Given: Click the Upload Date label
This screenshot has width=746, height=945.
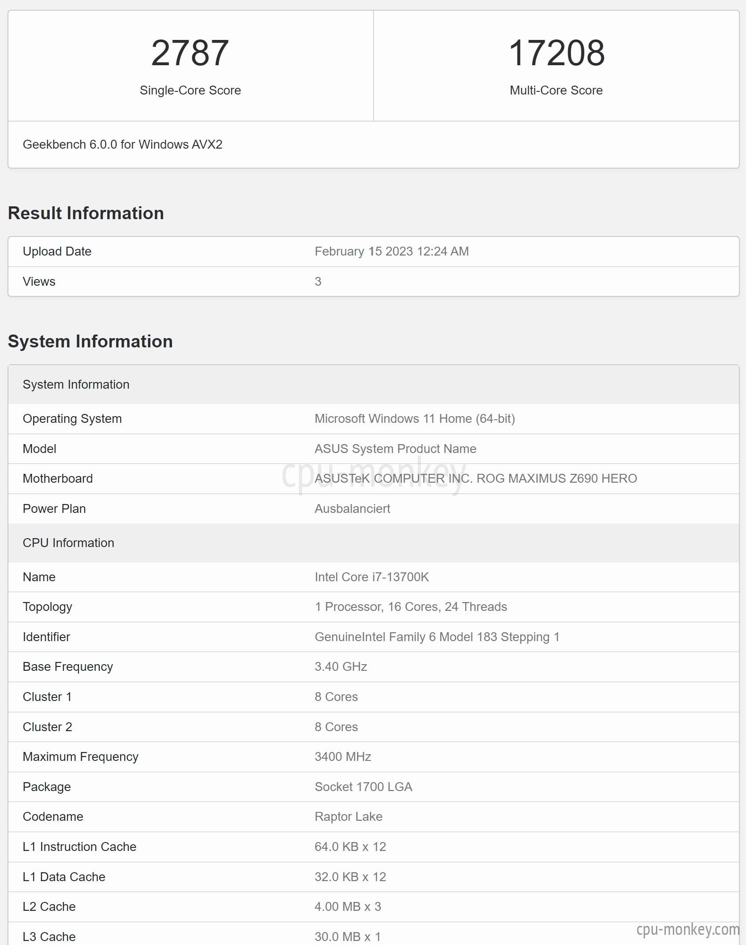Looking at the screenshot, I should click(x=57, y=251).
